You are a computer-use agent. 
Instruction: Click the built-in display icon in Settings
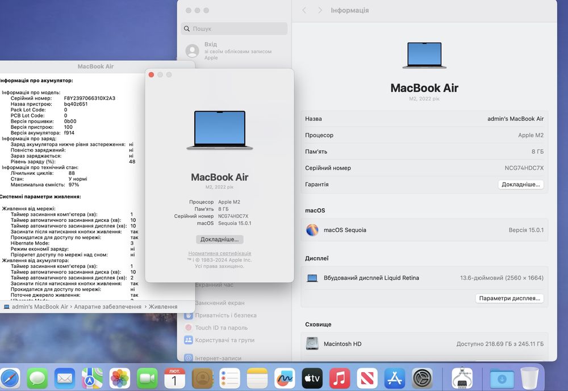(312, 278)
